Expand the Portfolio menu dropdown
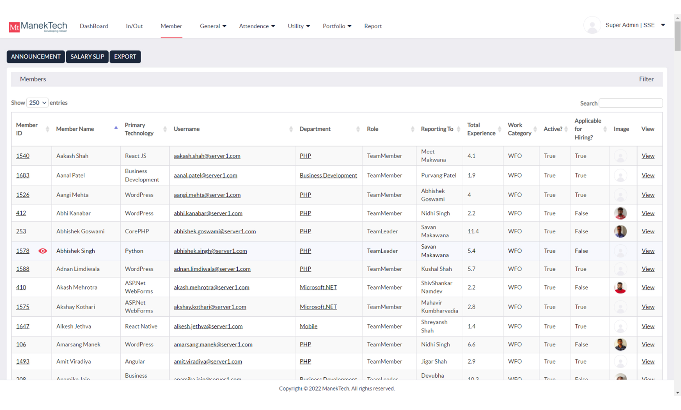This screenshot has width=681, height=410. pyautogui.click(x=337, y=26)
